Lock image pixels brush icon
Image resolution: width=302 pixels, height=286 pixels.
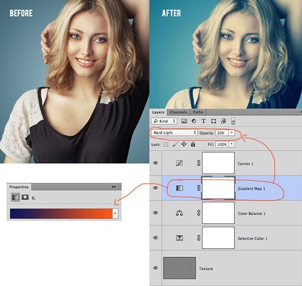pyautogui.click(x=175, y=144)
